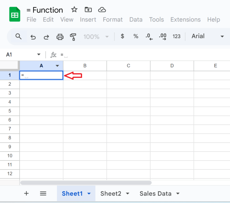Click increase decimal places button
This screenshot has height=203, width=230.
pos(163,37)
